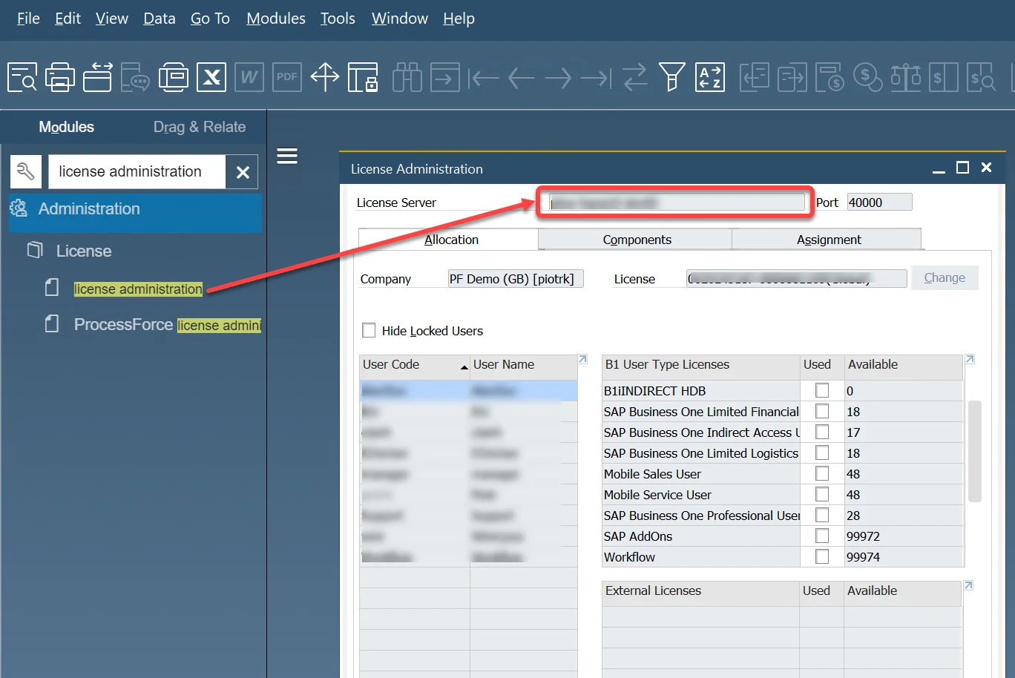Image resolution: width=1015 pixels, height=678 pixels.
Task: Export to Microsoft Excel icon
Action: tap(211, 77)
